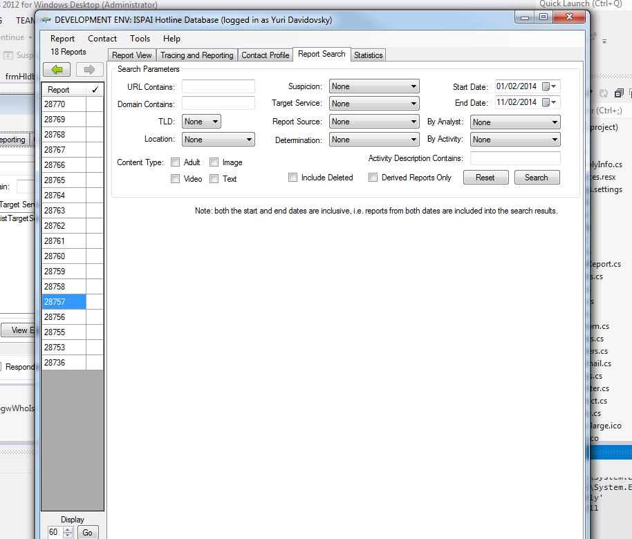Enable the Adult content type checkbox
Viewport: 632px width, 539px height.
tap(176, 162)
